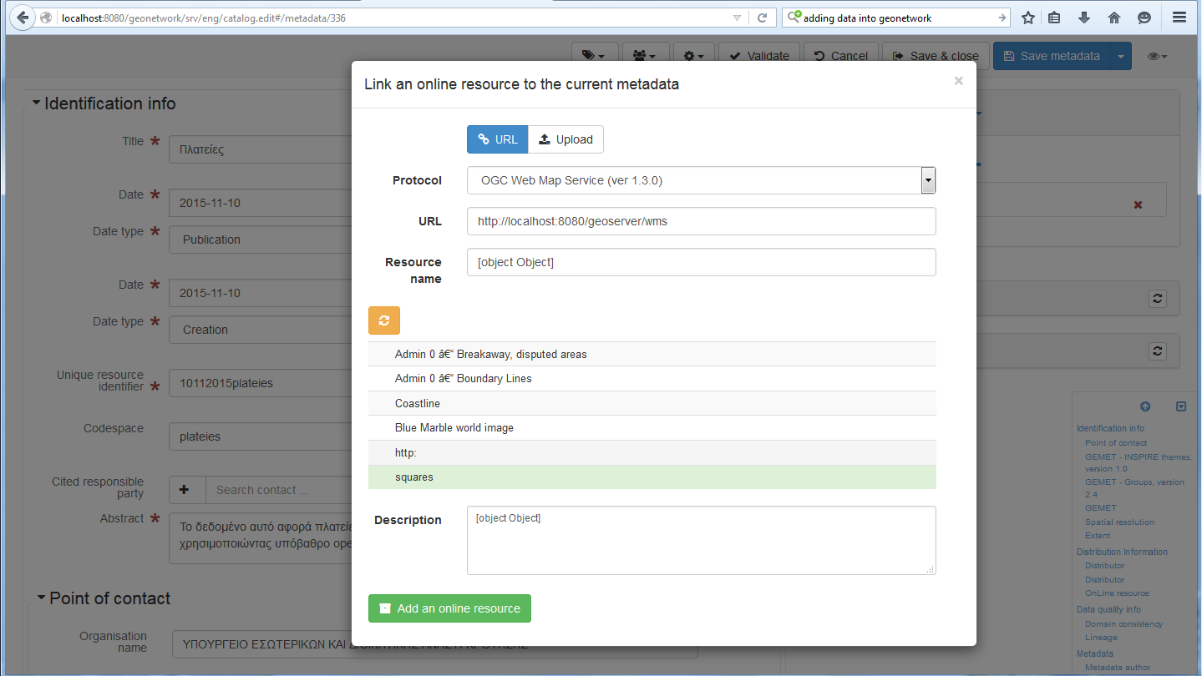Open the Date type Publication dropdown
Screen dimensions: 1202x676
coord(261,240)
